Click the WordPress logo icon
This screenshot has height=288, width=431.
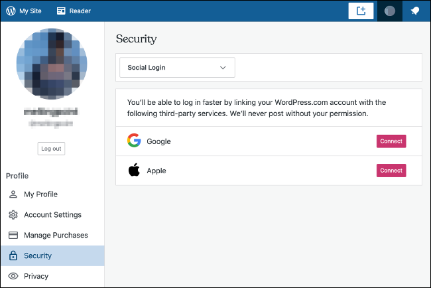(x=11, y=11)
